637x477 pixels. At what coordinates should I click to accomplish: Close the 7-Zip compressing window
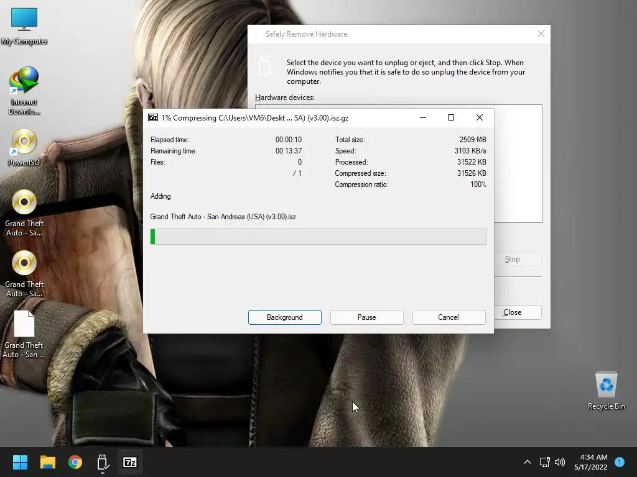click(x=480, y=117)
